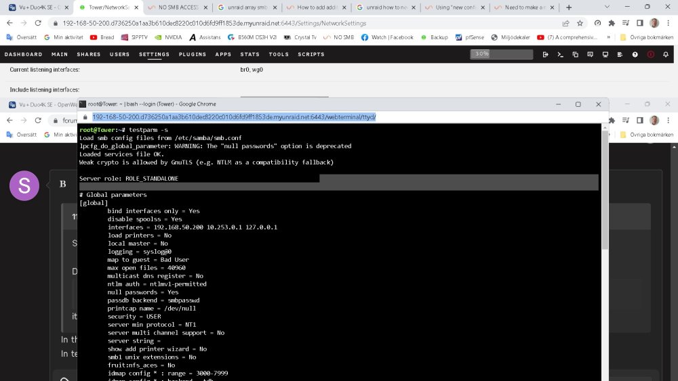Open the Unraid STATS page
The height and width of the screenshot is (381, 678).
pyautogui.click(x=250, y=54)
